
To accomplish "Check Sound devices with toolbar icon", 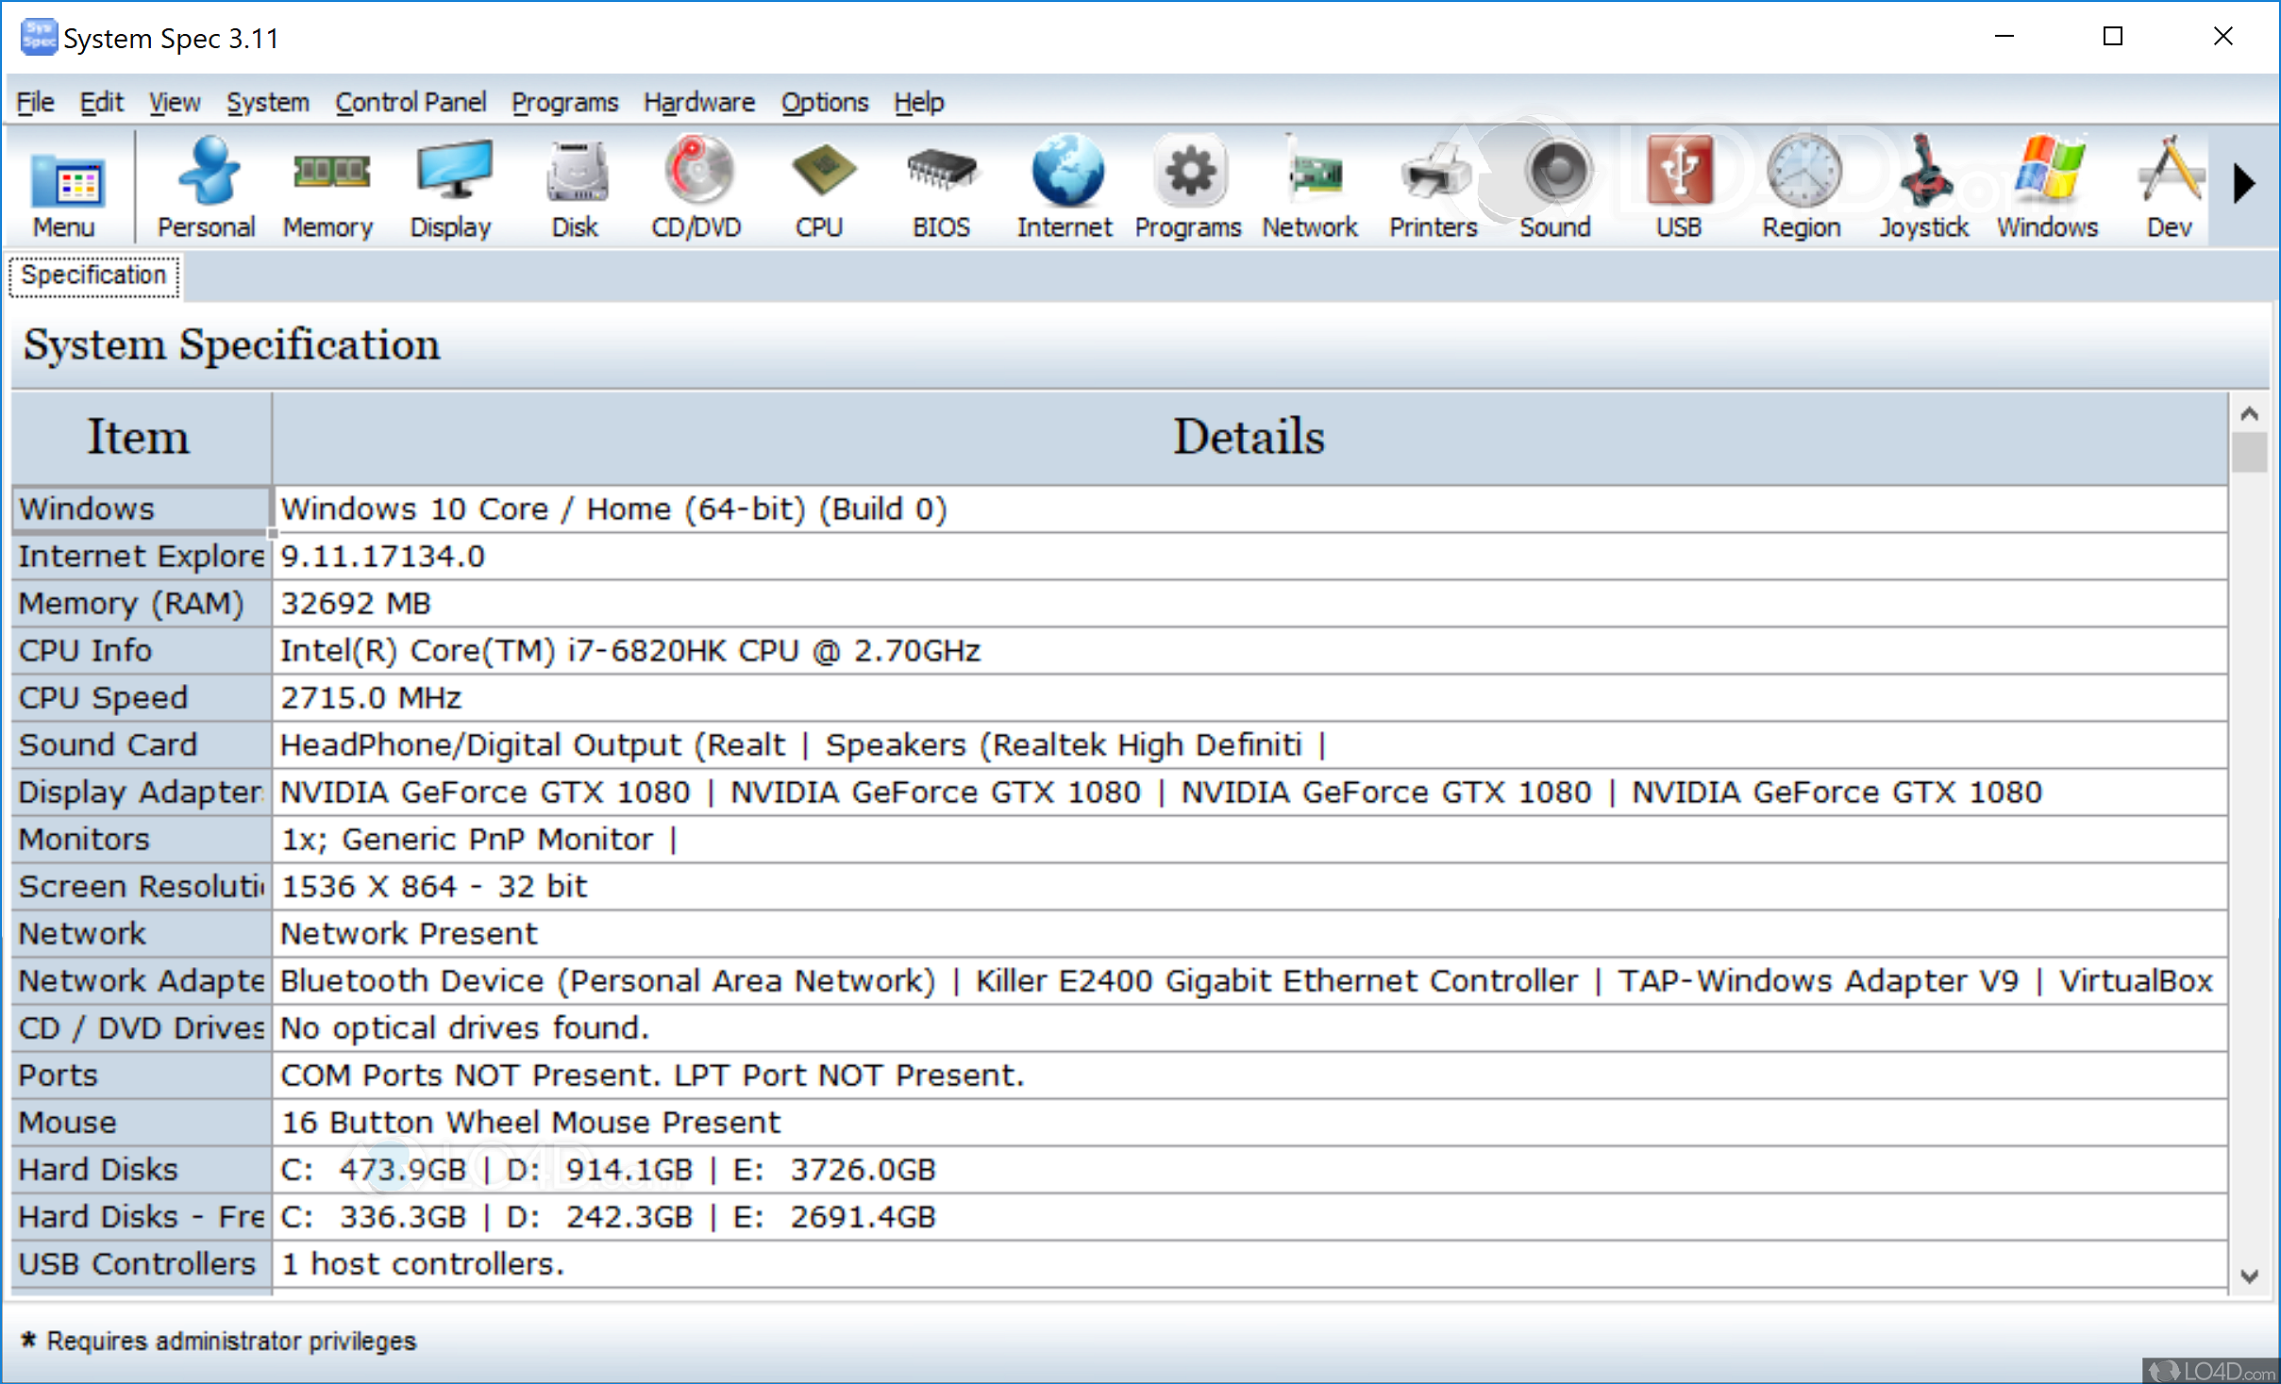I will pos(1553,184).
